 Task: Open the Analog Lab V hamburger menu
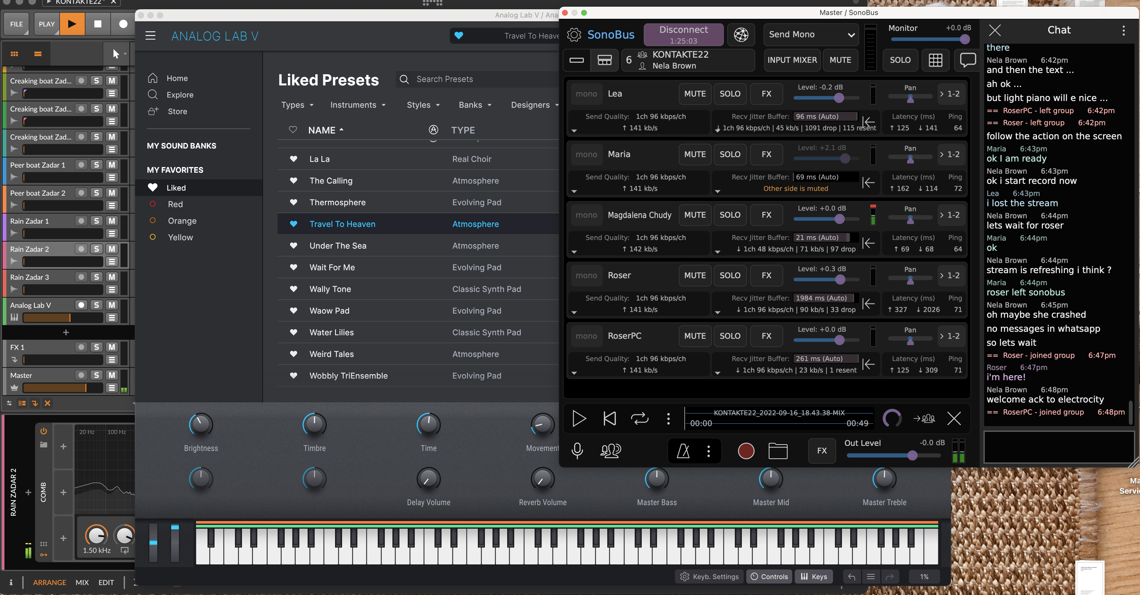[150, 36]
